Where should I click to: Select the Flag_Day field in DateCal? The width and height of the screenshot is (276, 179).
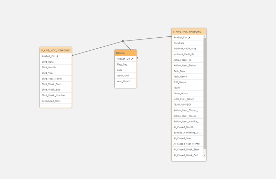tap(126, 64)
